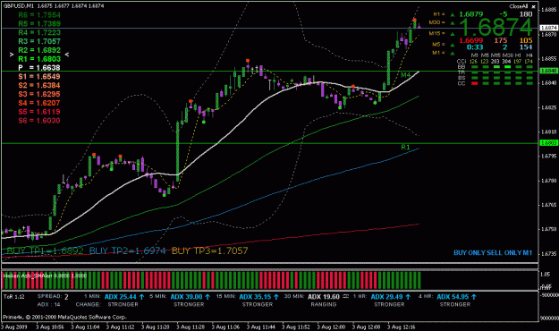Click the BB cell under the H4 column
This screenshot has width=559, height=331.
pyautogui.click(x=529, y=67)
